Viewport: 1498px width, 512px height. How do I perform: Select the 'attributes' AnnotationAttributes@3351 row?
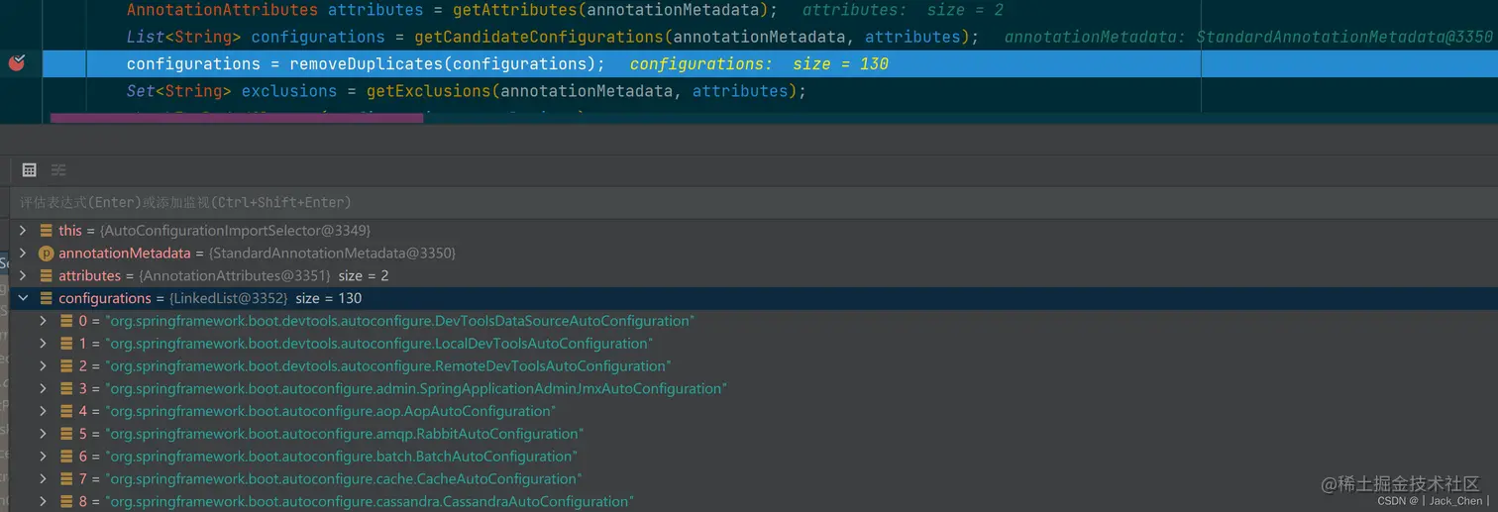pos(753,275)
